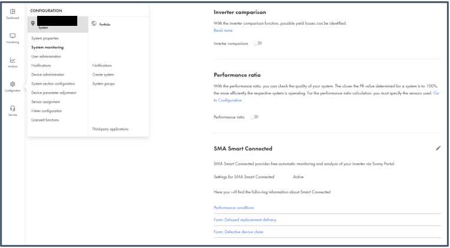Open the Dashboard sidebar icon
The width and height of the screenshot is (450, 248).
pyautogui.click(x=12, y=12)
